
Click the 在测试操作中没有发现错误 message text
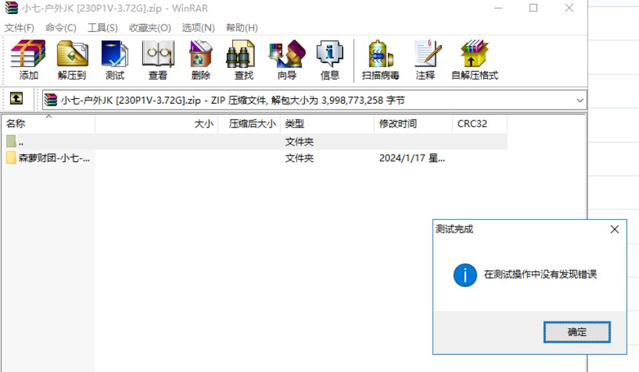pyautogui.click(x=540, y=275)
